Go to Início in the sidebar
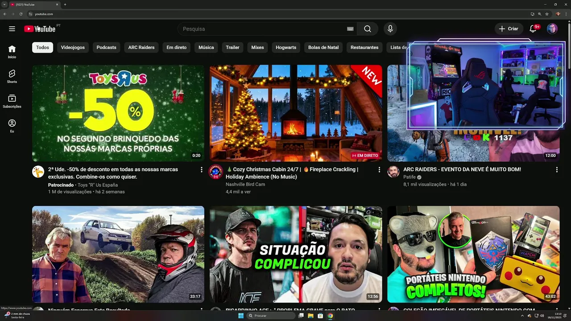The image size is (571, 321). click(x=12, y=52)
